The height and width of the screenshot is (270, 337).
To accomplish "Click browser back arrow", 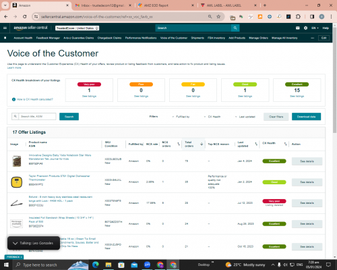I will click(6, 17).
